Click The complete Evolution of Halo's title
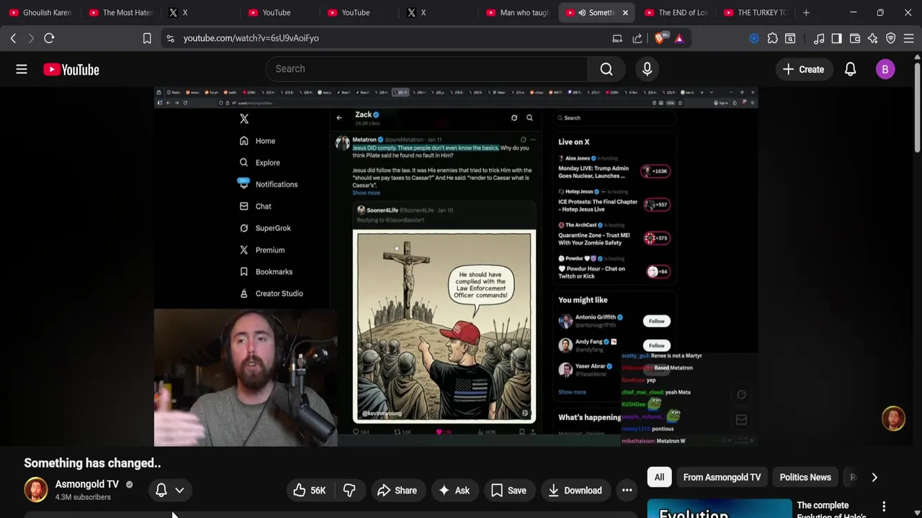The height and width of the screenshot is (518, 922). (x=832, y=510)
